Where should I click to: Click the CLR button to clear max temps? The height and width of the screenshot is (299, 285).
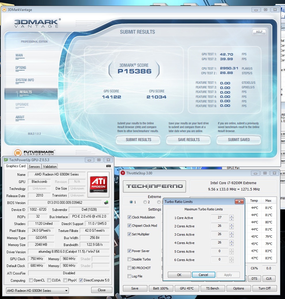tap(269, 279)
